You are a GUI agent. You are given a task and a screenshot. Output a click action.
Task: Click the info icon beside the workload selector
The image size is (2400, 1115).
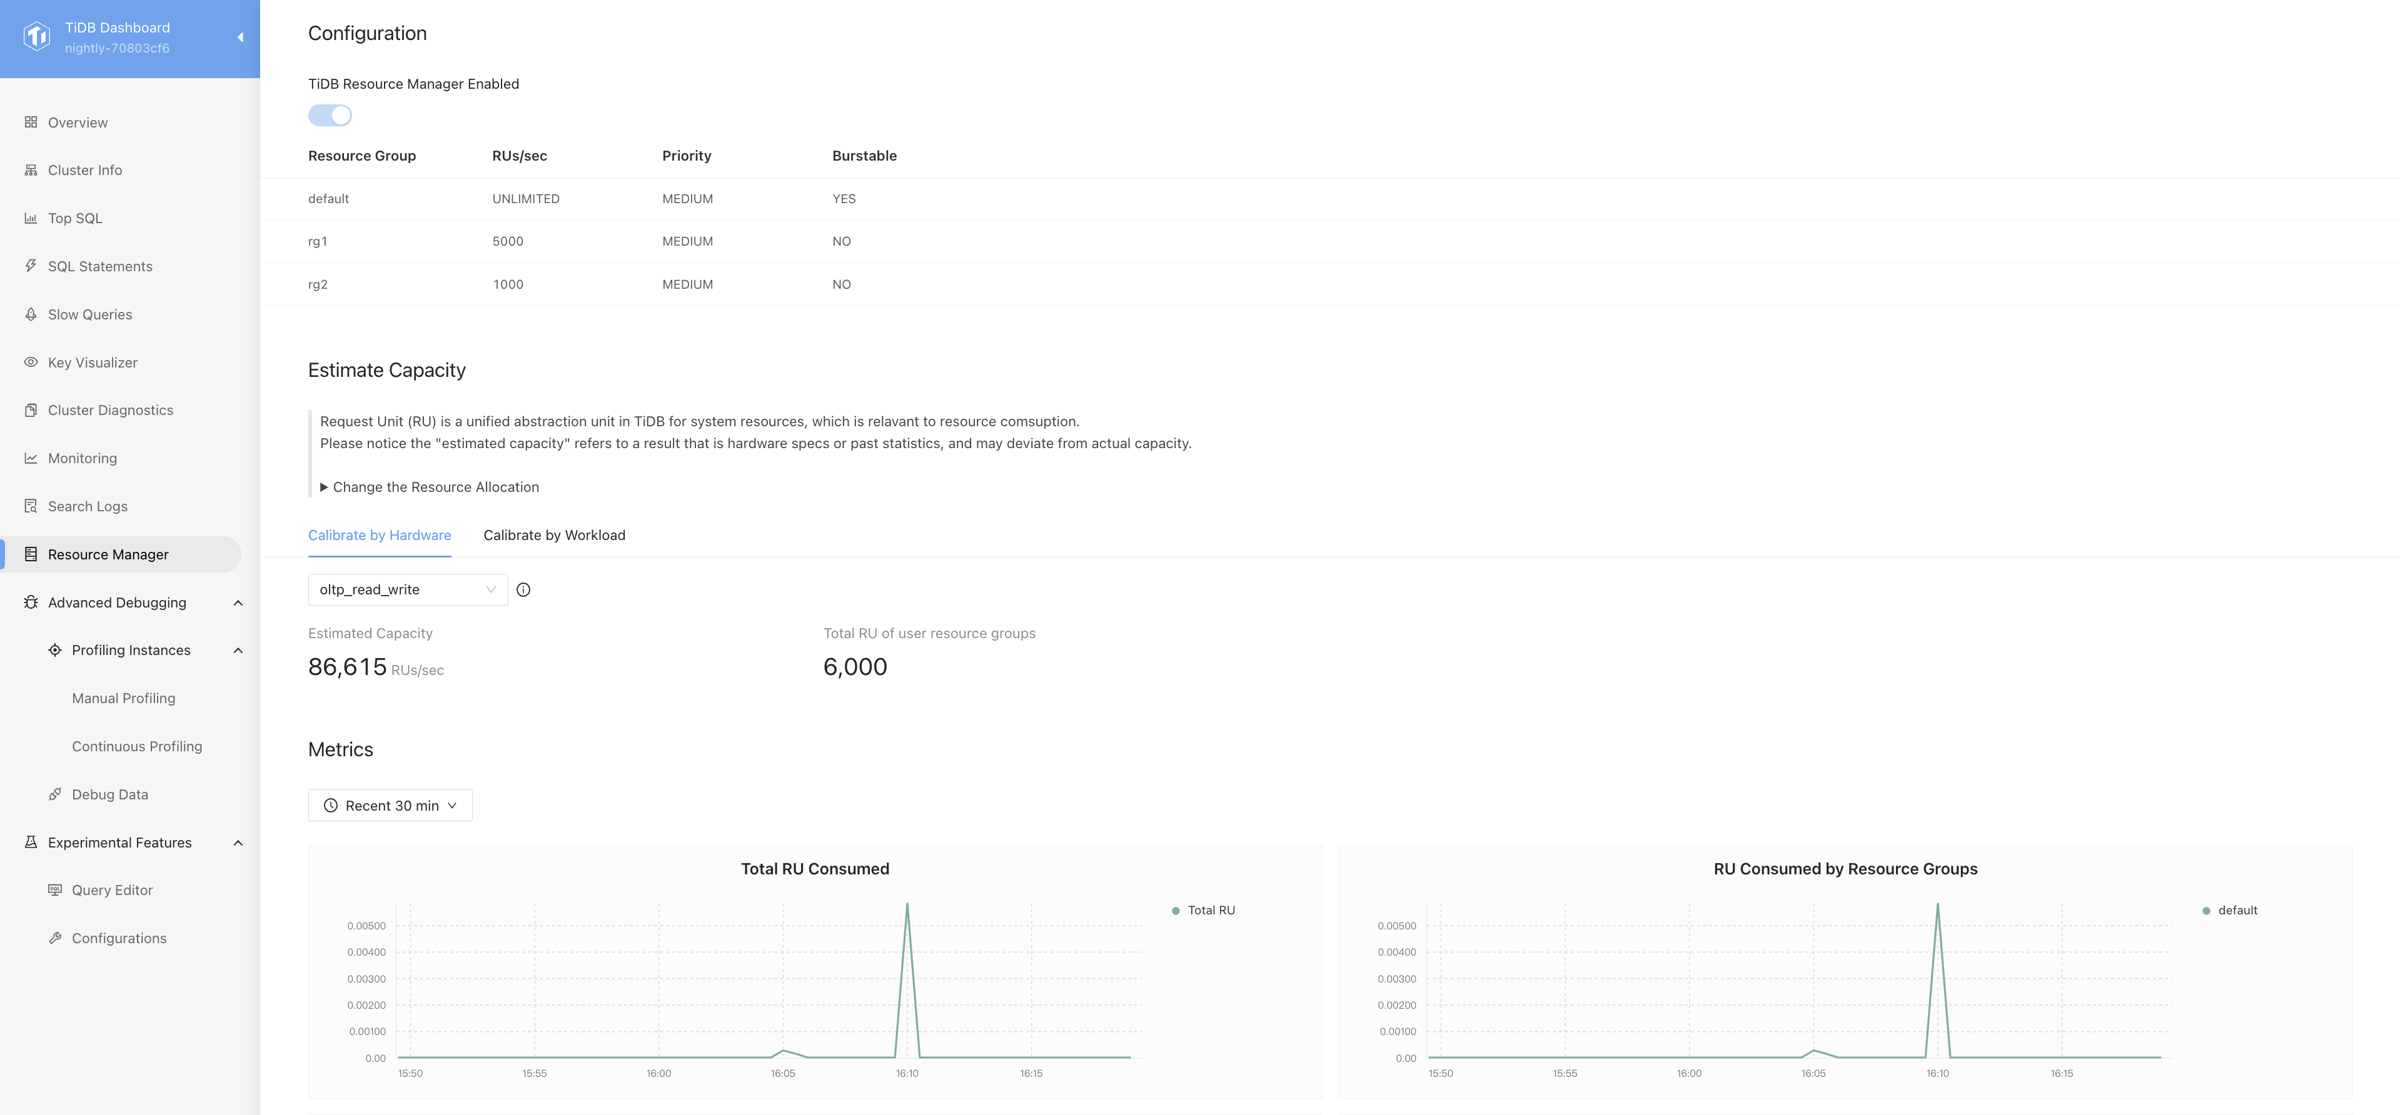coord(523,589)
